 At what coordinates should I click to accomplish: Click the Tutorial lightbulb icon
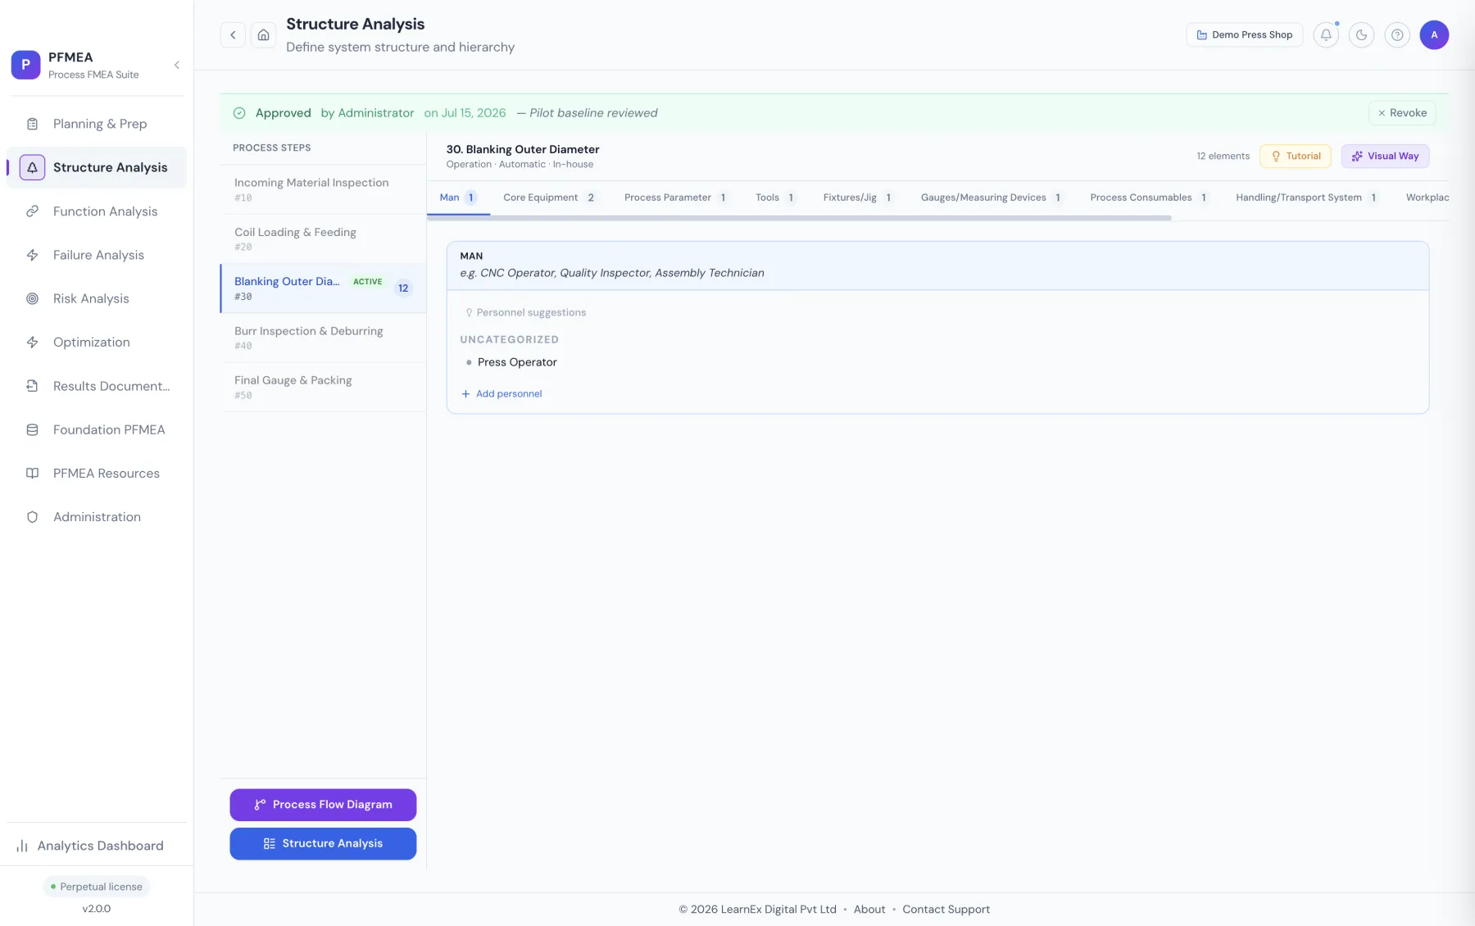[x=1276, y=156]
